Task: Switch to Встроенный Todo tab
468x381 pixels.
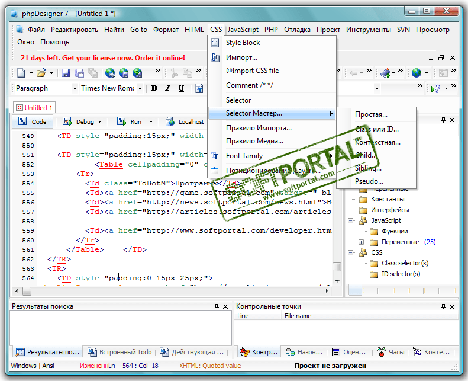Action: click(120, 352)
